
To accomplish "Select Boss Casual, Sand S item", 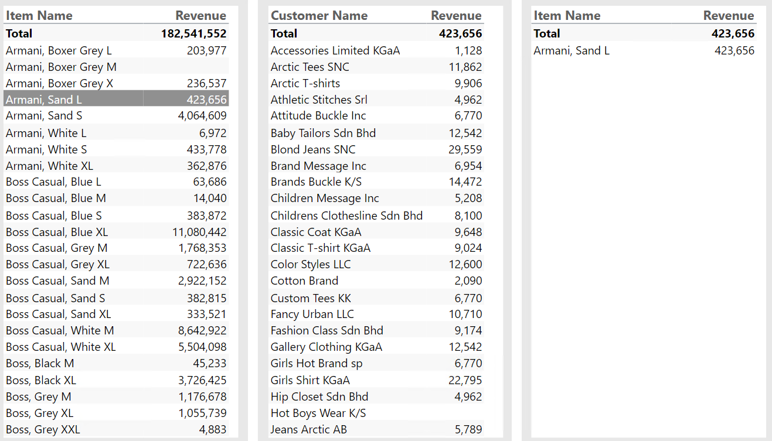I will (56, 298).
